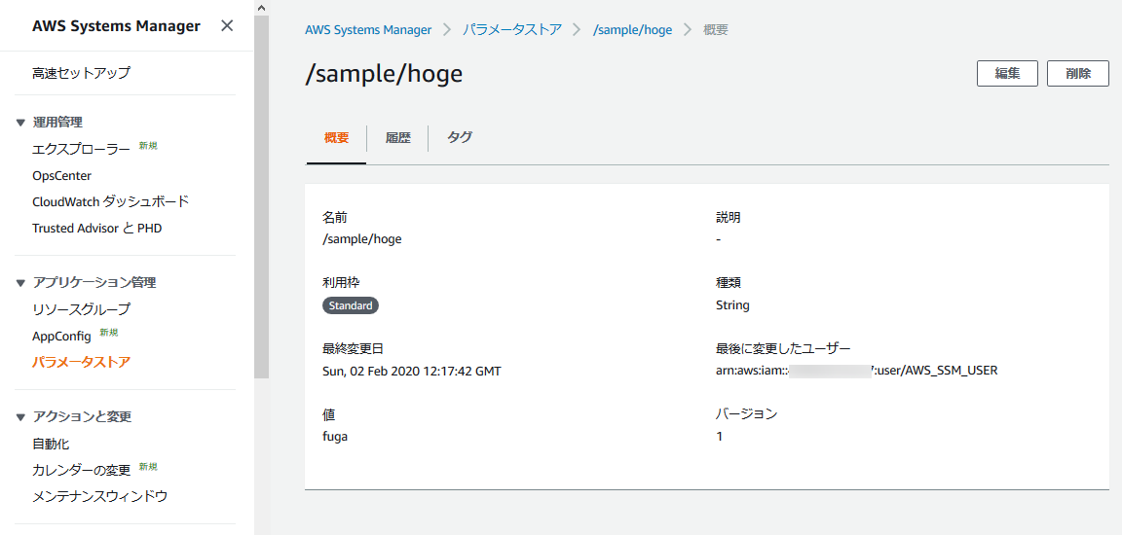Open OpsCenter in the sidebar
The image size is (1122, 535).
point(61,176)
